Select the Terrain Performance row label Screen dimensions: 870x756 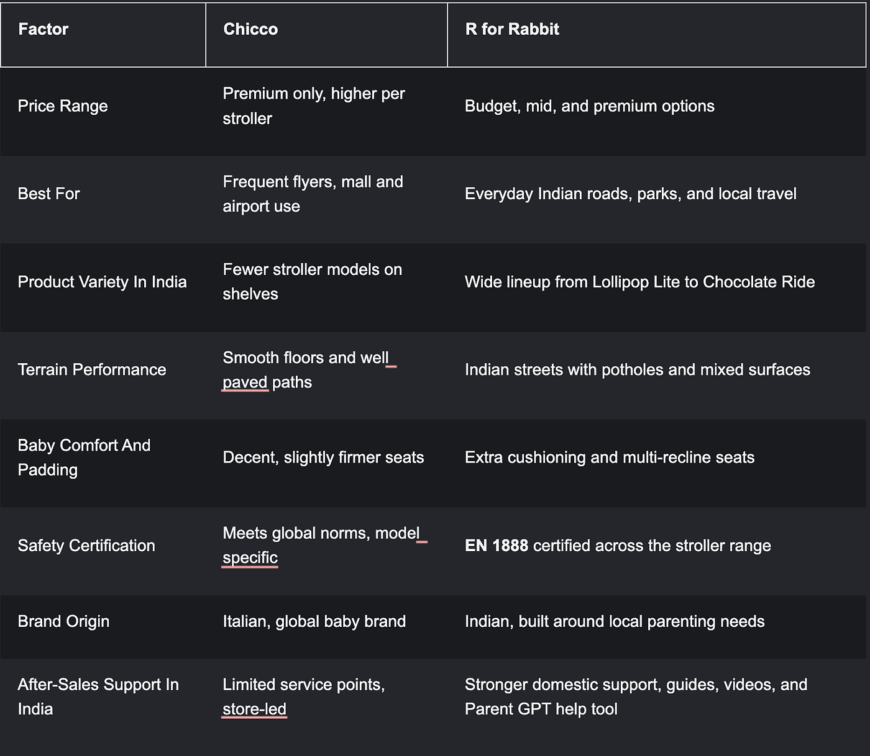coord(92,369)
